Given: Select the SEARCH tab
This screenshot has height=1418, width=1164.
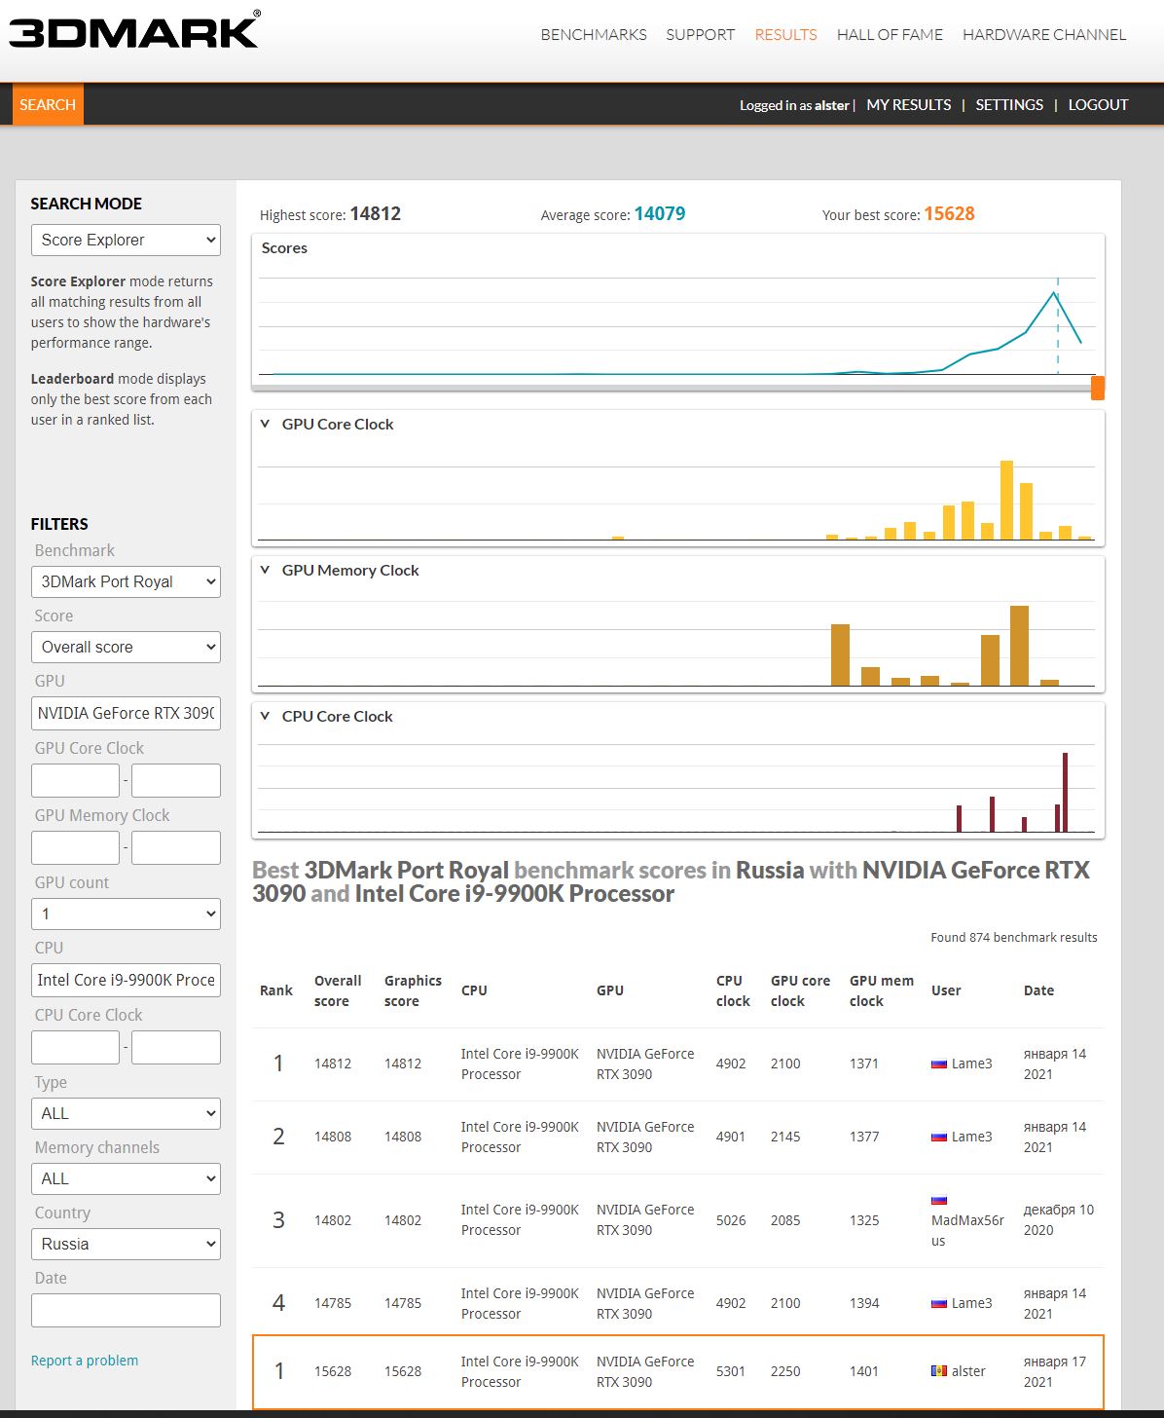Looking at the screenshot, I should coord(48,104).
